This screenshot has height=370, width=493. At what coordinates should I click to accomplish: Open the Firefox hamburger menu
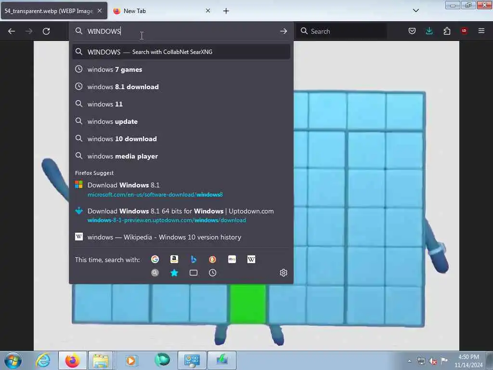tap(481, 31)
